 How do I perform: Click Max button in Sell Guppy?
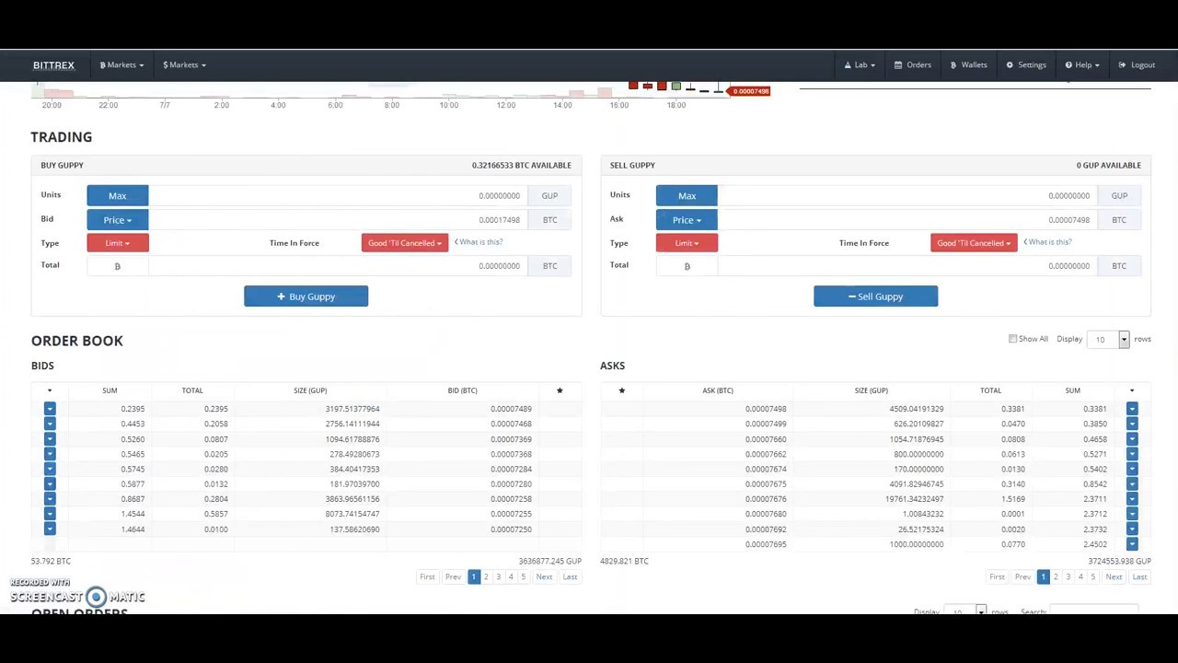tap(687, 195)
